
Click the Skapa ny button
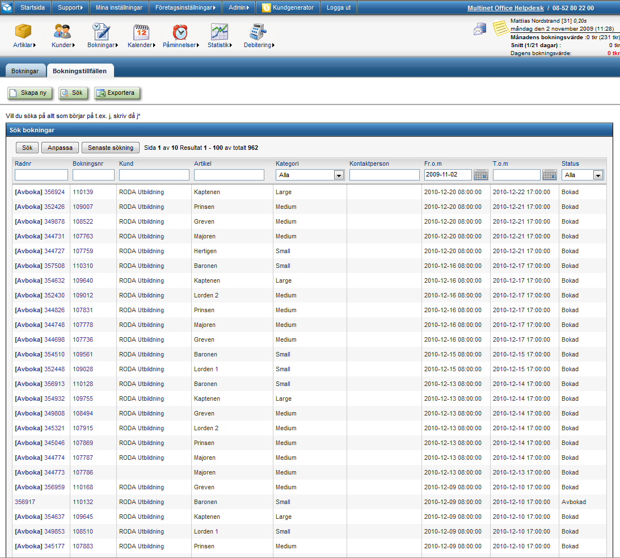30,93
